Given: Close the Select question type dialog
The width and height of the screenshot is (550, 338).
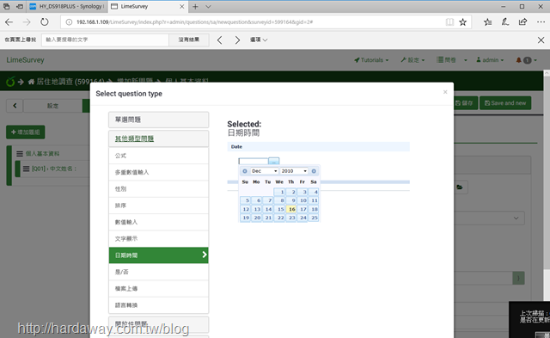Looking at the screenshot, I should click(445, 92).
